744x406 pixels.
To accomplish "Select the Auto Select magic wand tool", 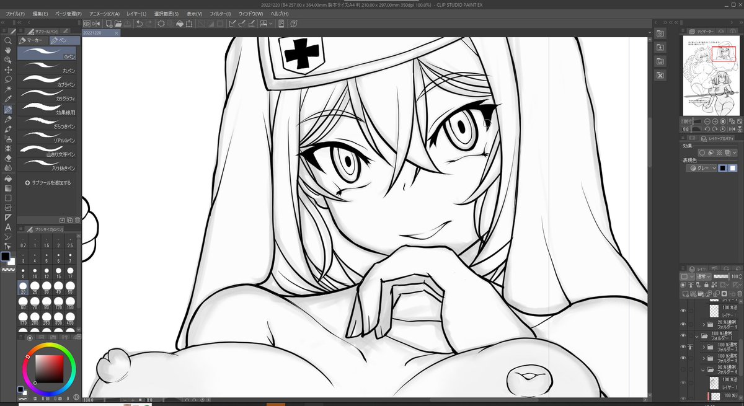I will tap(8, 90).
